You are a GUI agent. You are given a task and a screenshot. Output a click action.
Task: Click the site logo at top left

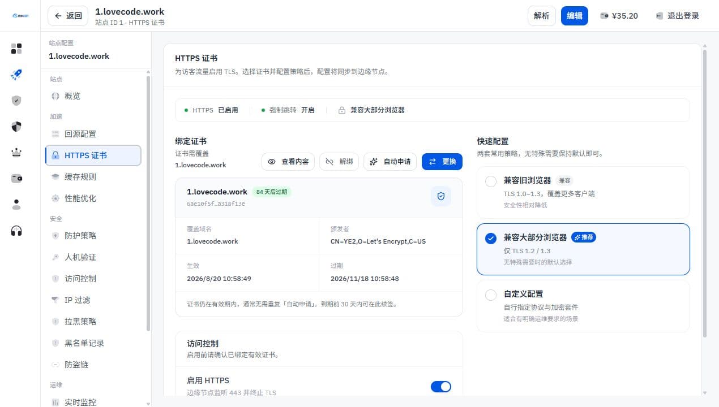click(x=20, y=16)
